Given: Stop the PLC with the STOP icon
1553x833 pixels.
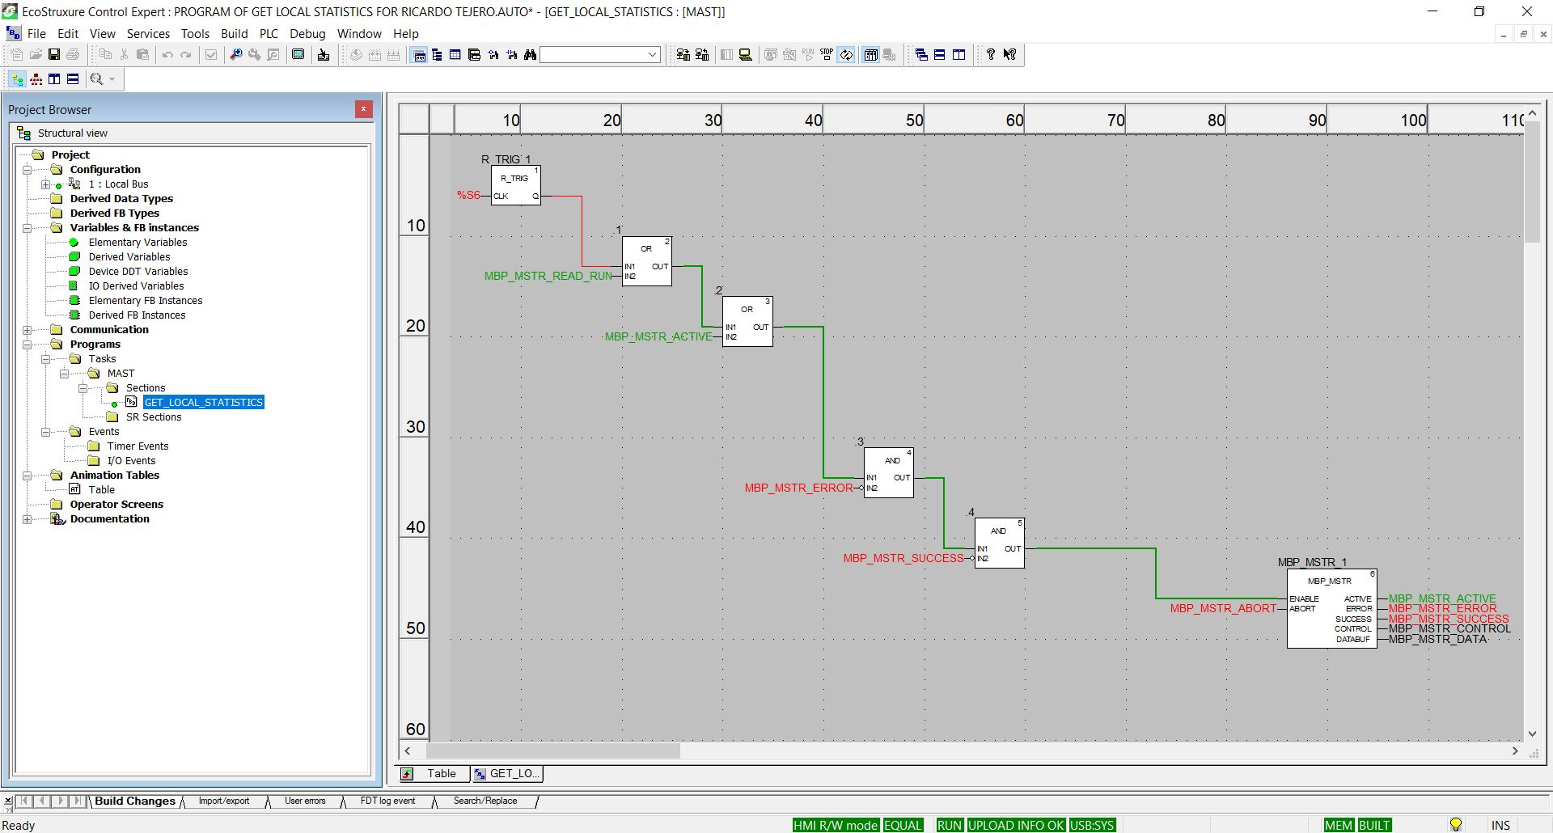Looking at the screenshot, I should pos(827,54).
